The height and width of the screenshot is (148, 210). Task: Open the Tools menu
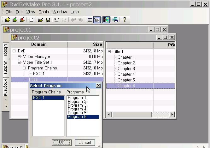point(44,12)
